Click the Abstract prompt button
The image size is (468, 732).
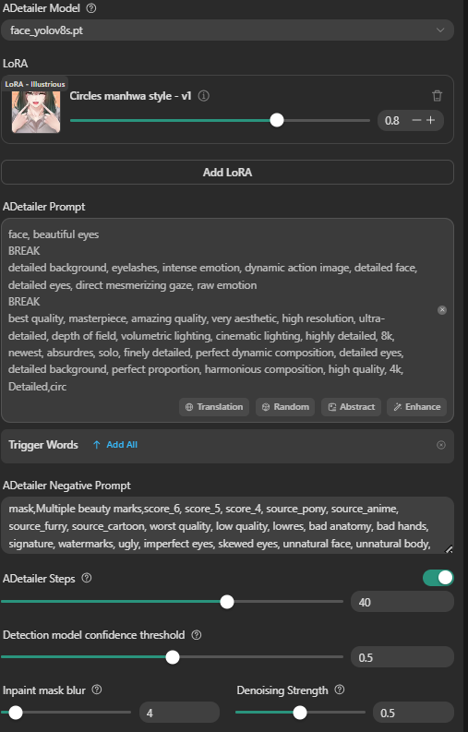click(352, 406)
